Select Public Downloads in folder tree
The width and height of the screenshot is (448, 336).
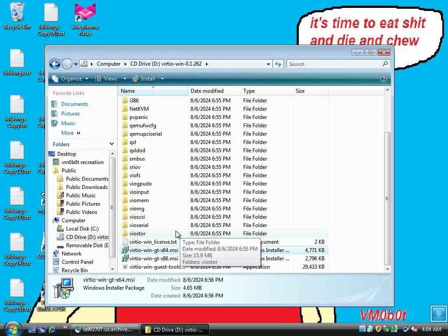[x=87, y=187]
